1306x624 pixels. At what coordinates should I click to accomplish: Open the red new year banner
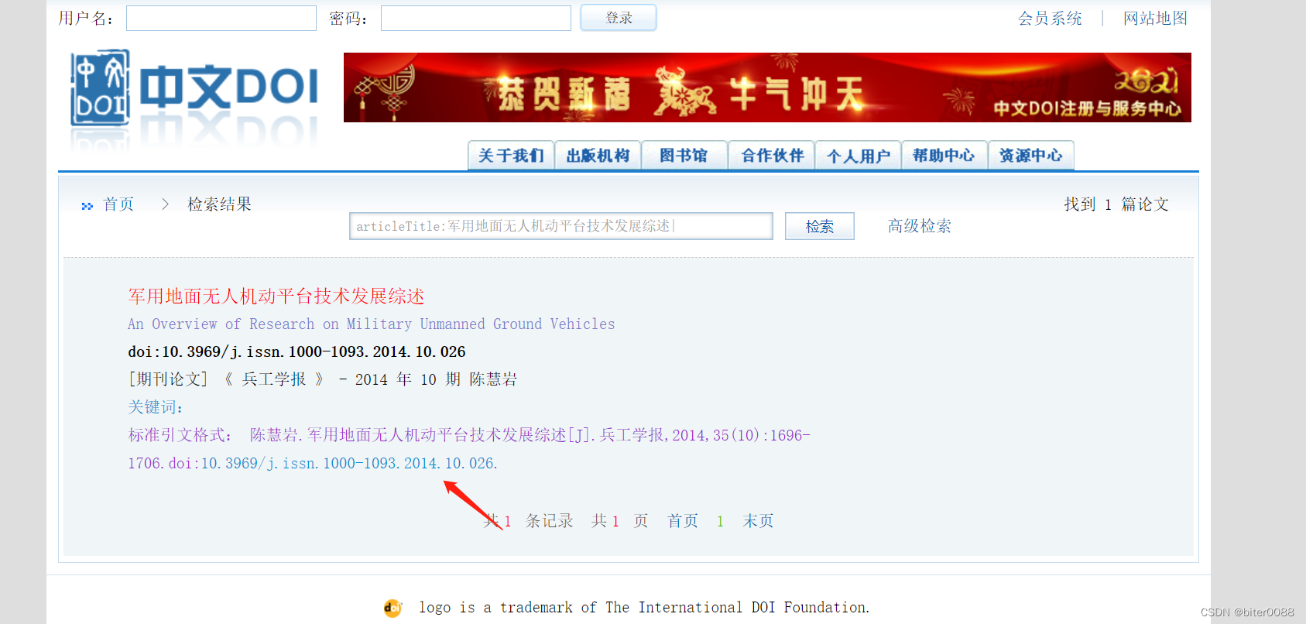(767, 87)
